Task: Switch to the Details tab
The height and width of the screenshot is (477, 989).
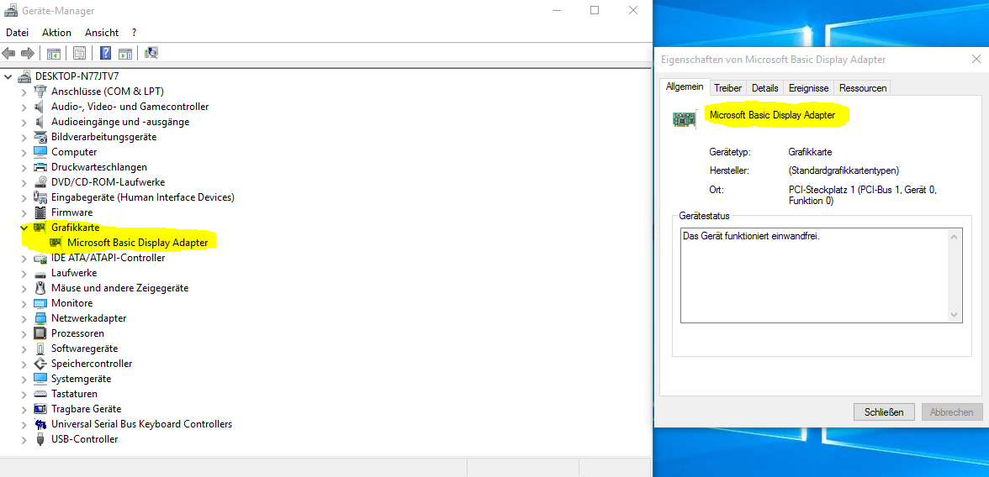Action: 765,88
